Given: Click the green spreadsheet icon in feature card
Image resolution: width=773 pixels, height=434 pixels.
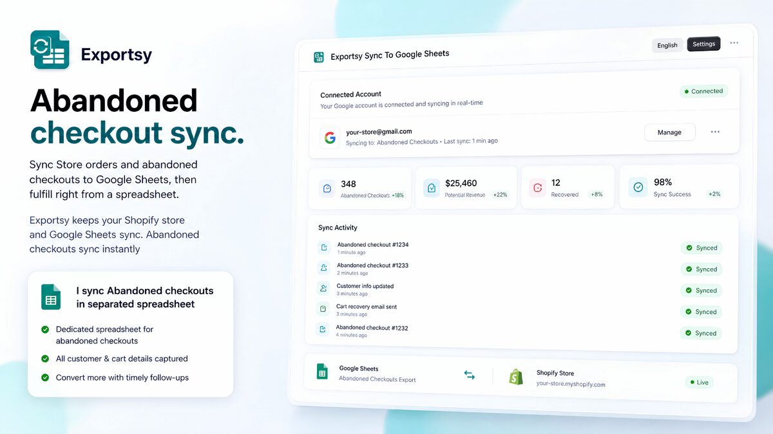Looking at the screenshot, I should (51, 296).
